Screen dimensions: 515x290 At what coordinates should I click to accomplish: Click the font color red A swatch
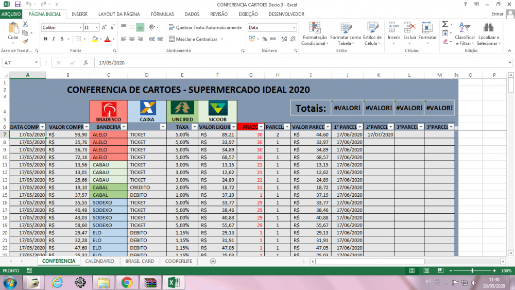[x=107, y=39]
